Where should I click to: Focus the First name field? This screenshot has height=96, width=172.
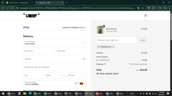coord(38,51)
